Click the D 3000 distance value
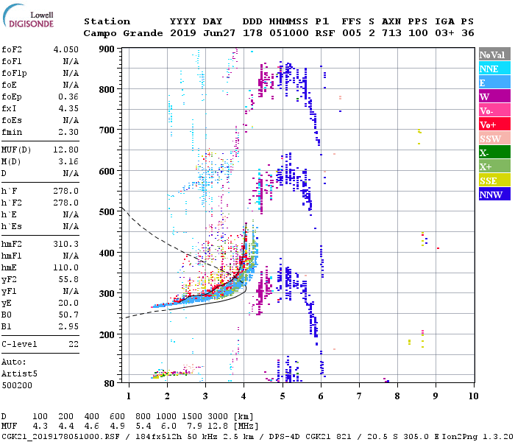This screenshot has height=442, width=515. pos(218,417)
